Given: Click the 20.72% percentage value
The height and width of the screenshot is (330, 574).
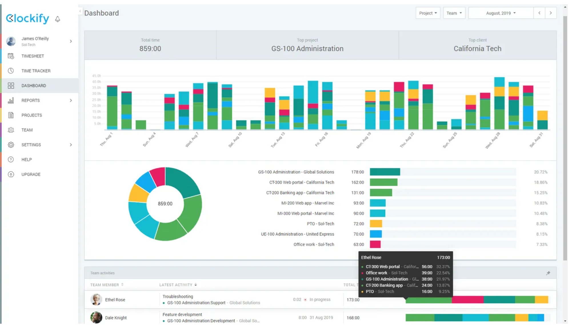Looking at the screenshot, I should pos(541,172).
